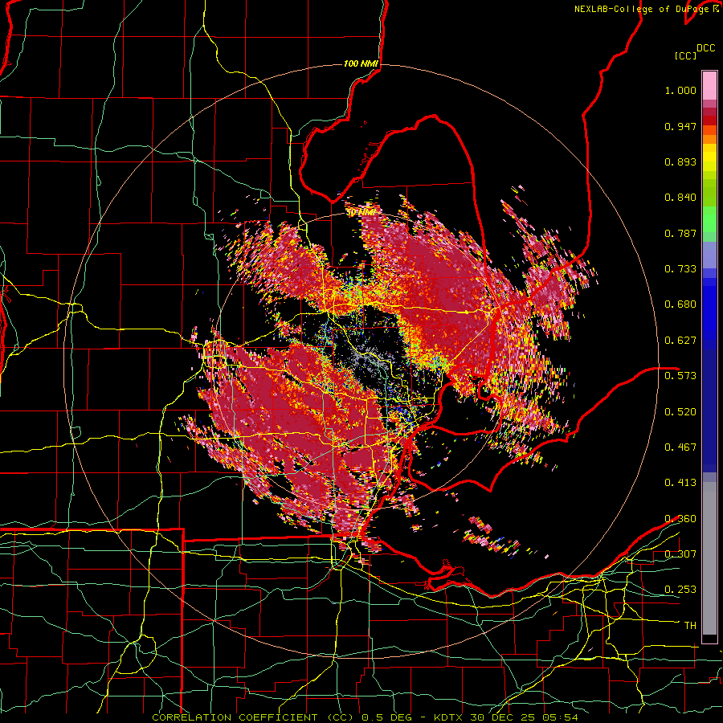
Task: Click the 0.520 scale value
Action: pos(680,412)
